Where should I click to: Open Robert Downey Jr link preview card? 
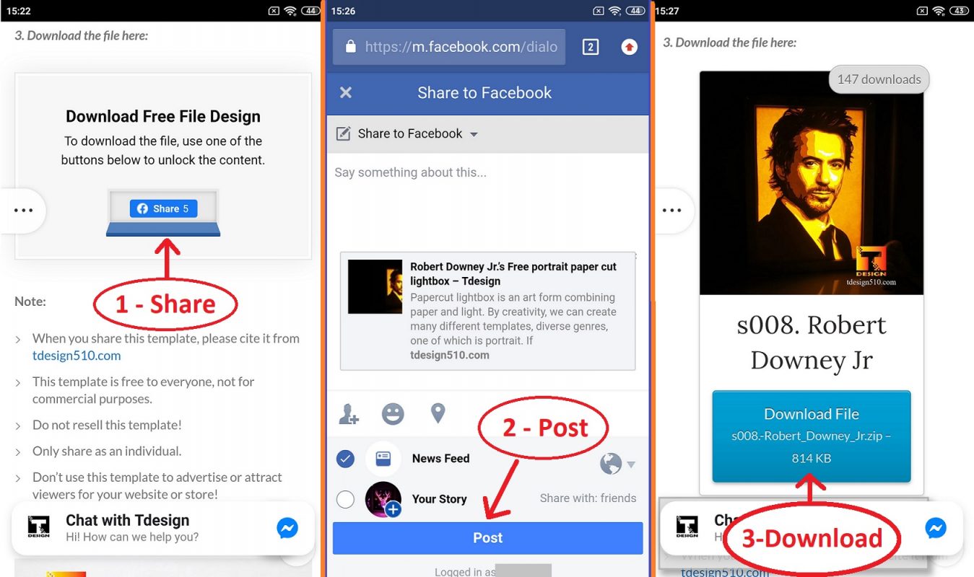point(488,311)
